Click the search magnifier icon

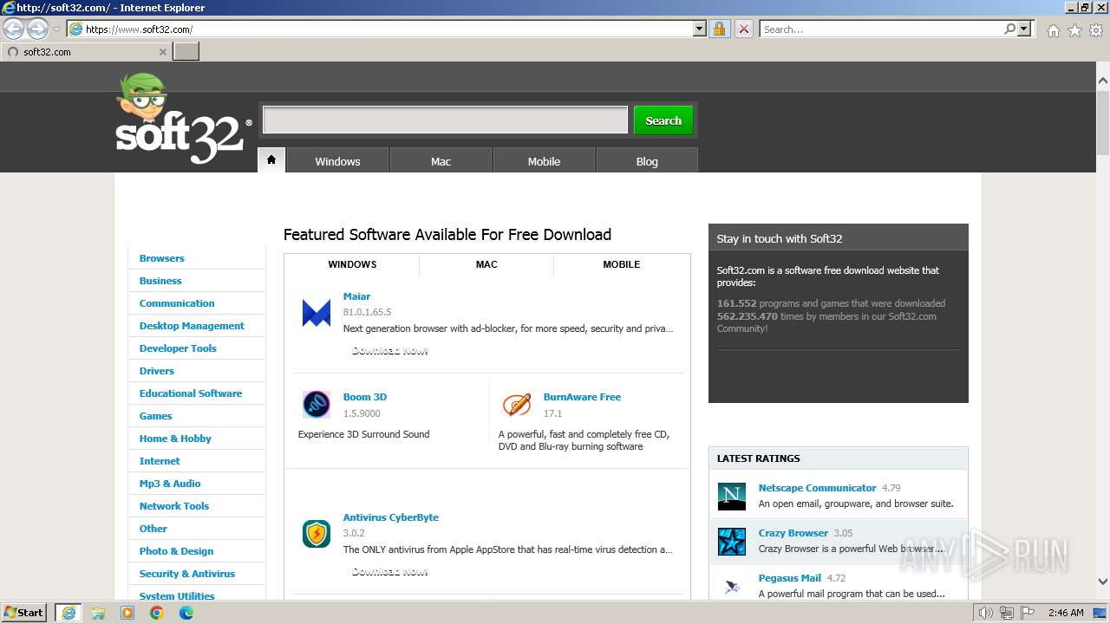tap(1009, 29)
